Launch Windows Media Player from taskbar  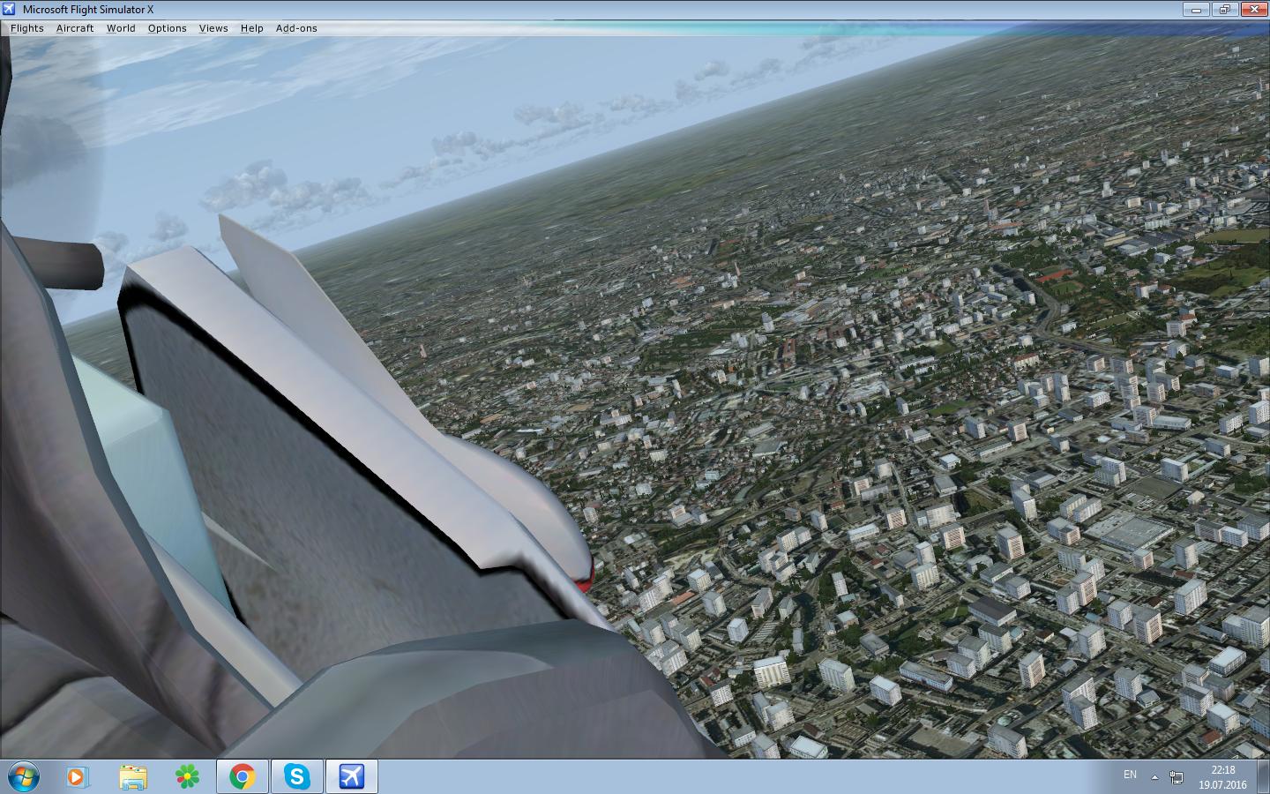(78, 776)
